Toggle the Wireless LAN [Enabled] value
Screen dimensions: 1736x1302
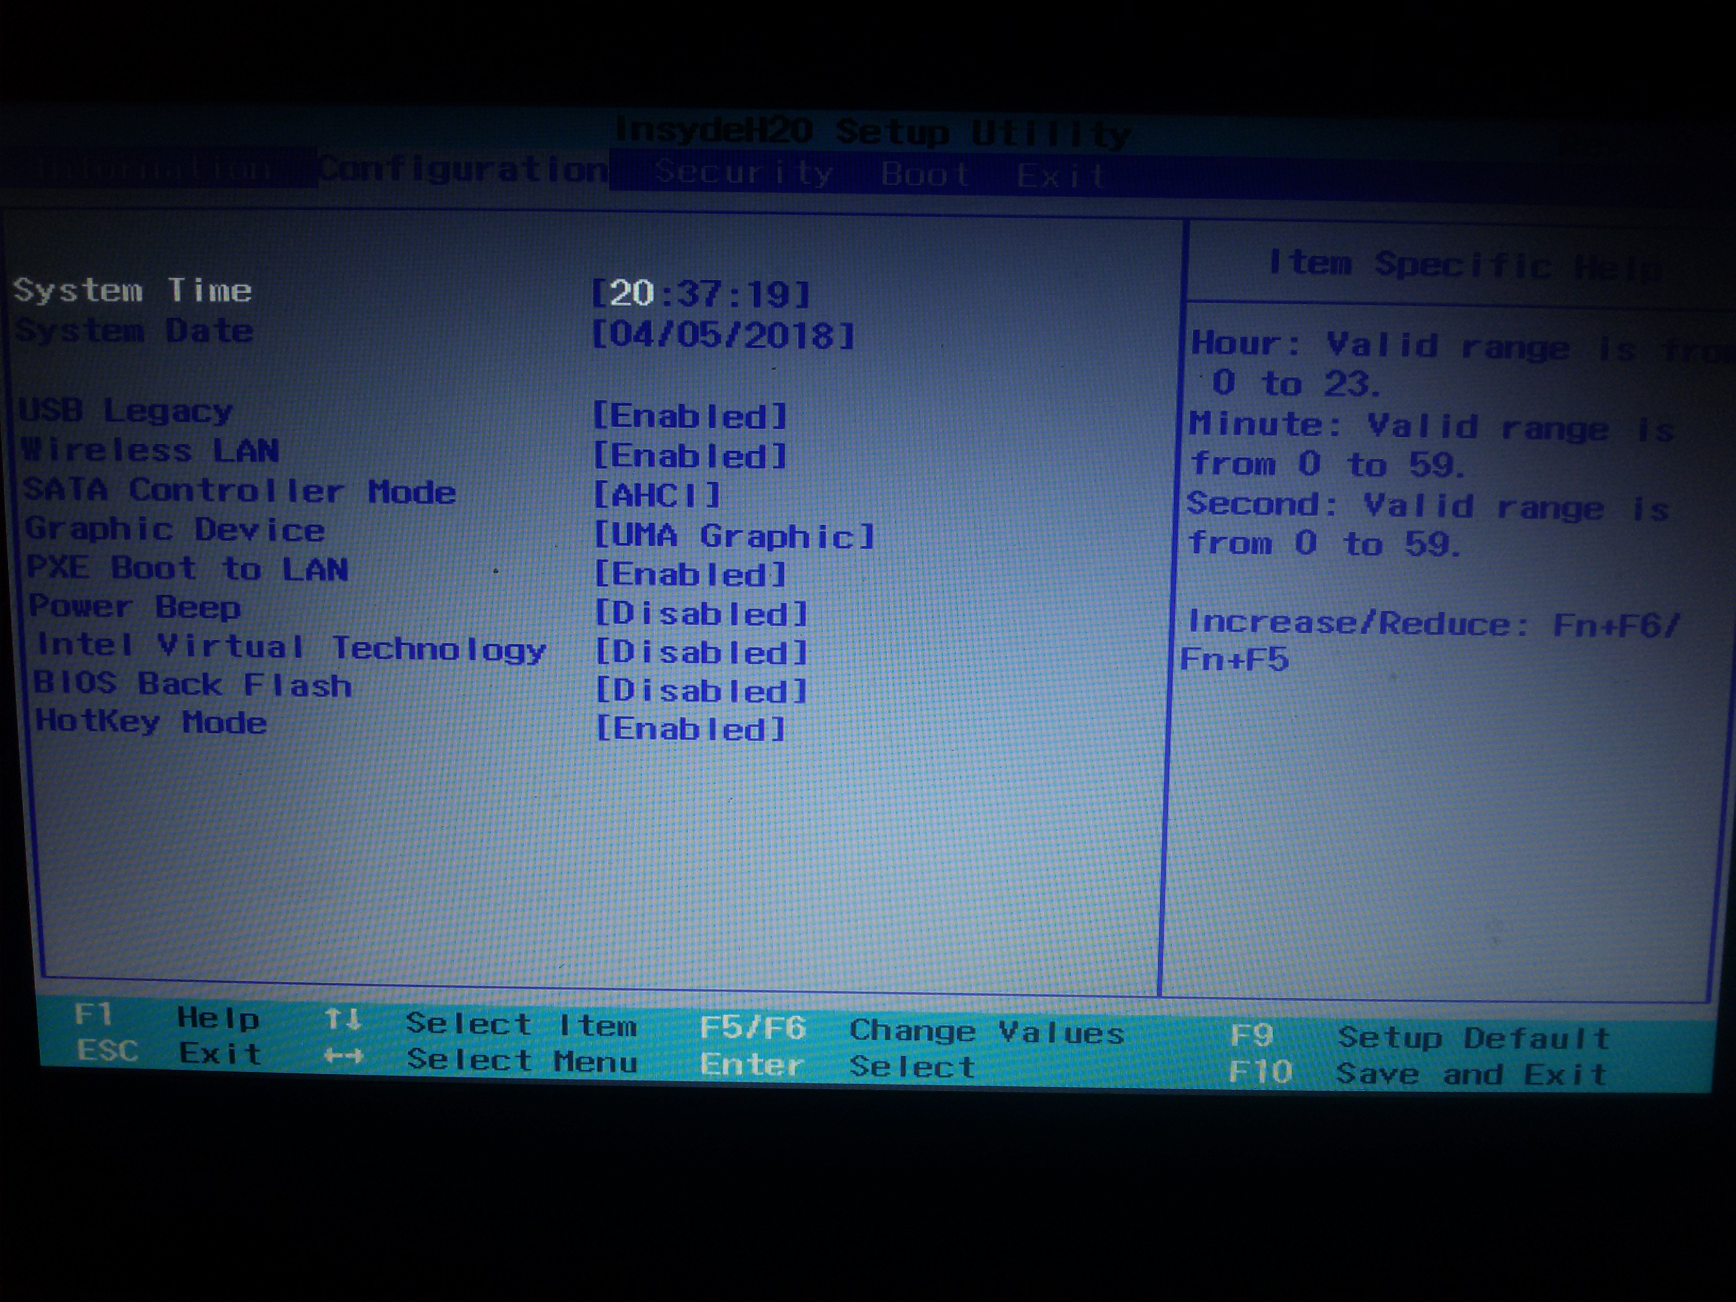(690, 456)
